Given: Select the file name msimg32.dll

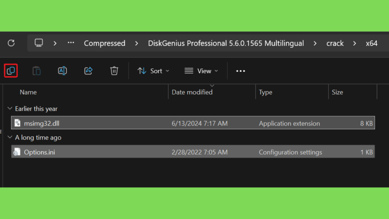Looking at the screenshot, I should (42, 124).
